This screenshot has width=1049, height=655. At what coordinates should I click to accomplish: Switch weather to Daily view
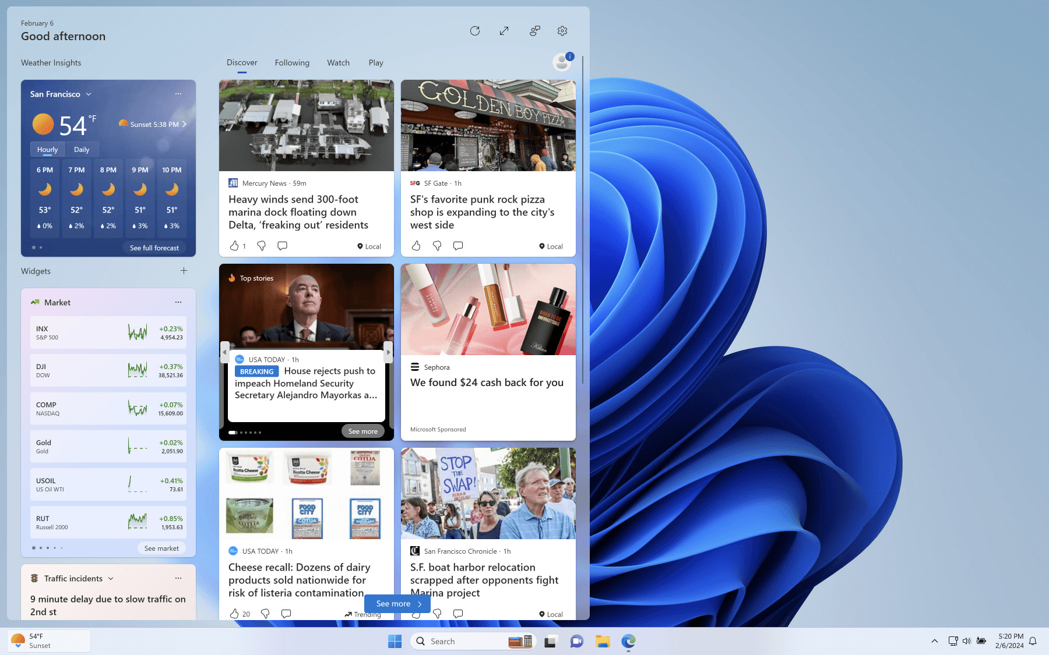click(82, 149)
